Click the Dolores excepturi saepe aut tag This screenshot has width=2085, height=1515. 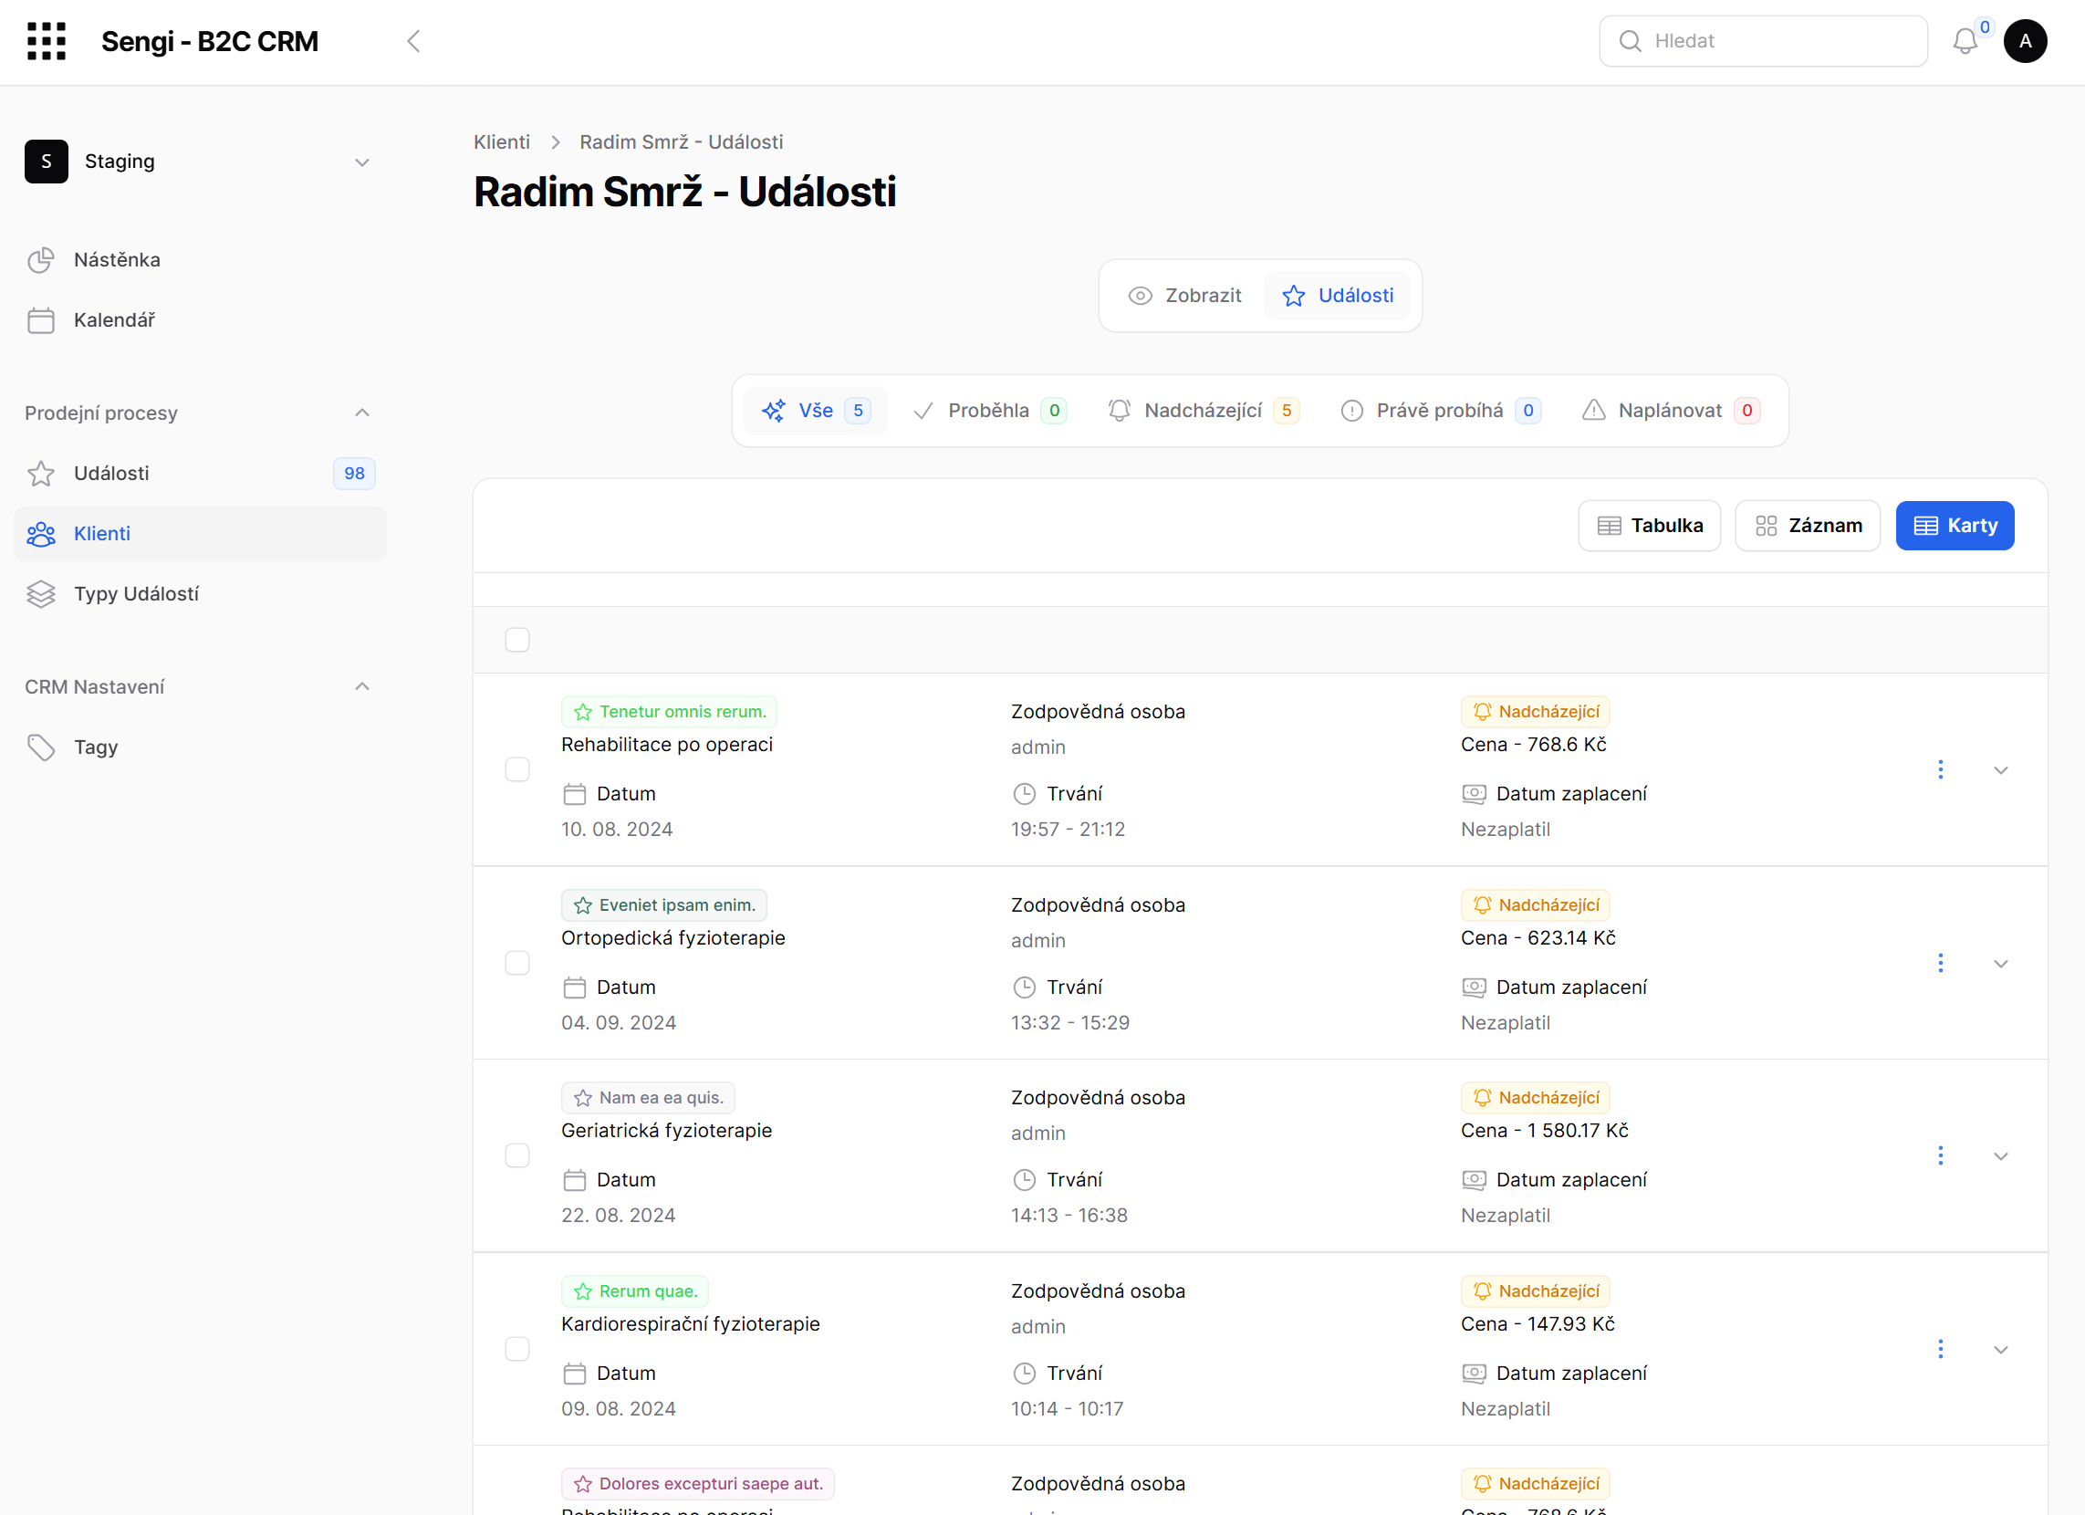tap(698, 1484)
